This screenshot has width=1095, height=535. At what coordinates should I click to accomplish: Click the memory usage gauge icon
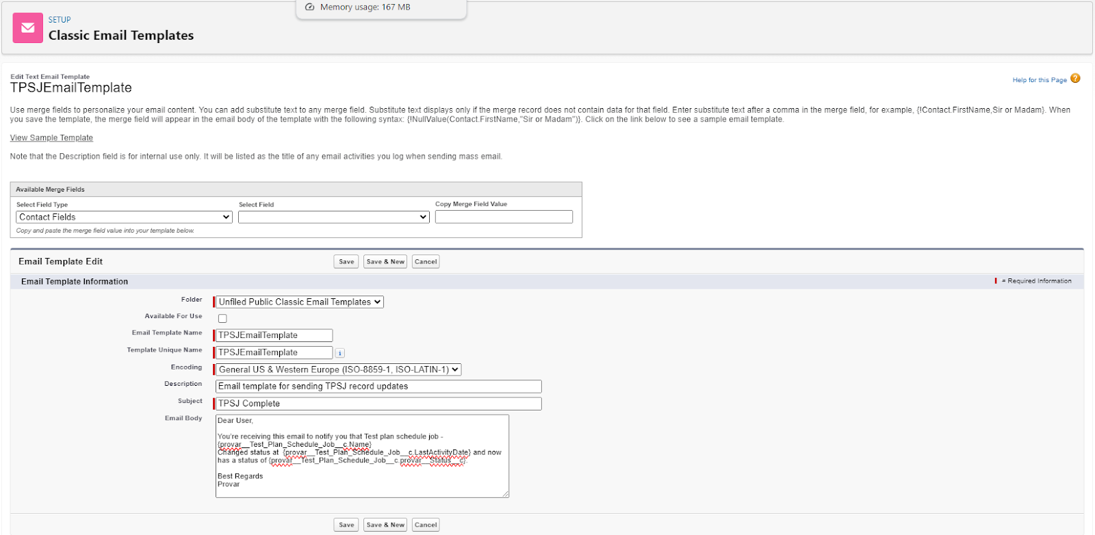309,8
